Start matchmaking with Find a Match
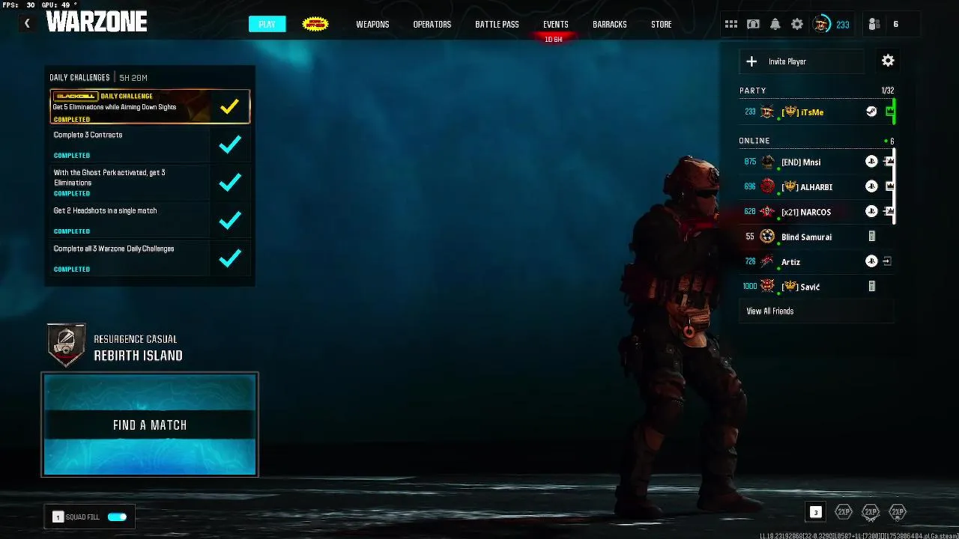 150,424
